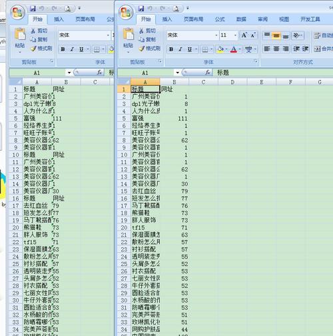Click phonetic guide (变) icon
Viewport: 333px width, 336px height.
[x=248, y=49]
